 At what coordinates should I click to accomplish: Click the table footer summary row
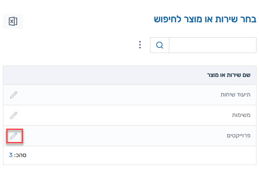pyautogui.click(x=129, y=155)
